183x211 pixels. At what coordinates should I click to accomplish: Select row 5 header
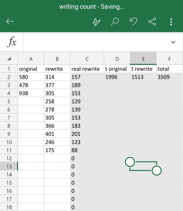pos(9,101)
